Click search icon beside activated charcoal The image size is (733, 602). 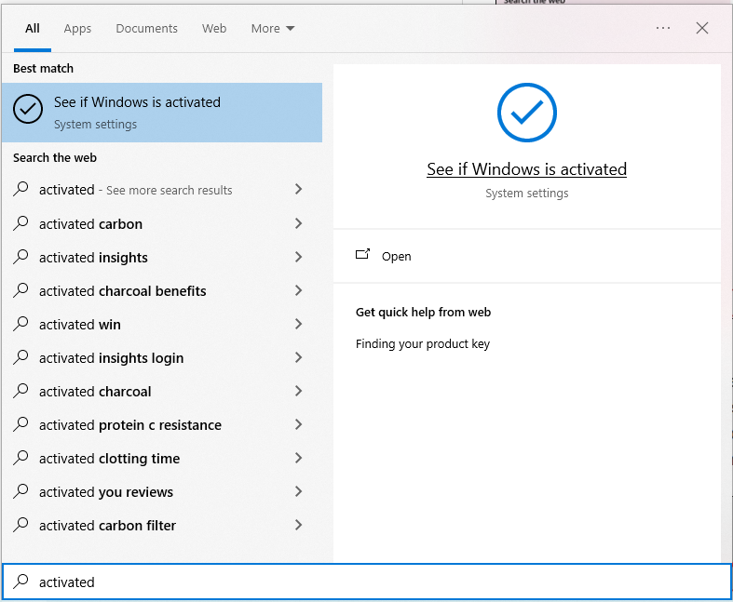(21, 391)
